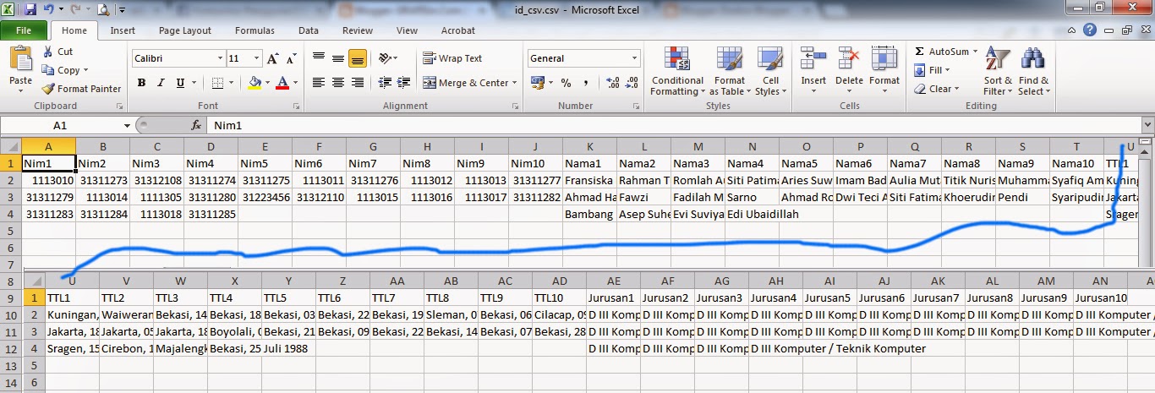Align text right icon
The width and height of the screenshot is (1155, 393).
click(x=357, y=83)
